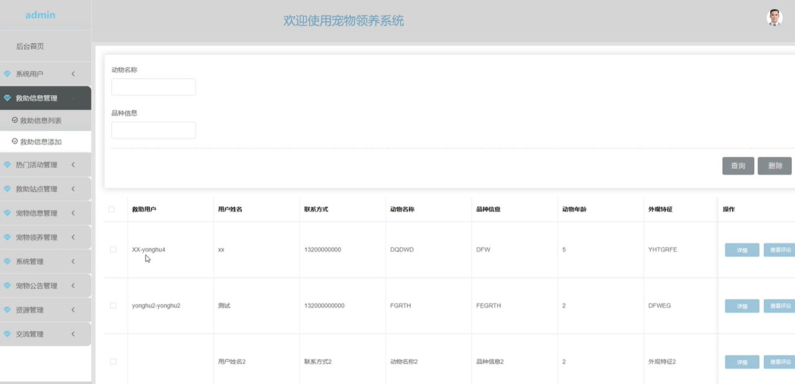
Task: Select the 资源管理 menu label
Action: click(30, 310)
